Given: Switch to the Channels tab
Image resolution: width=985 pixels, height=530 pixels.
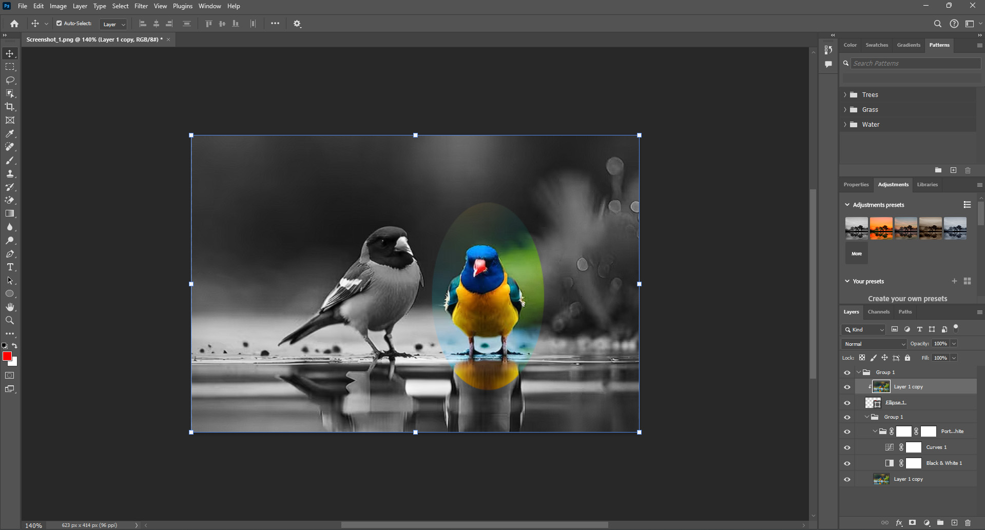Looking at the screenshot, I should click(878, 311).
